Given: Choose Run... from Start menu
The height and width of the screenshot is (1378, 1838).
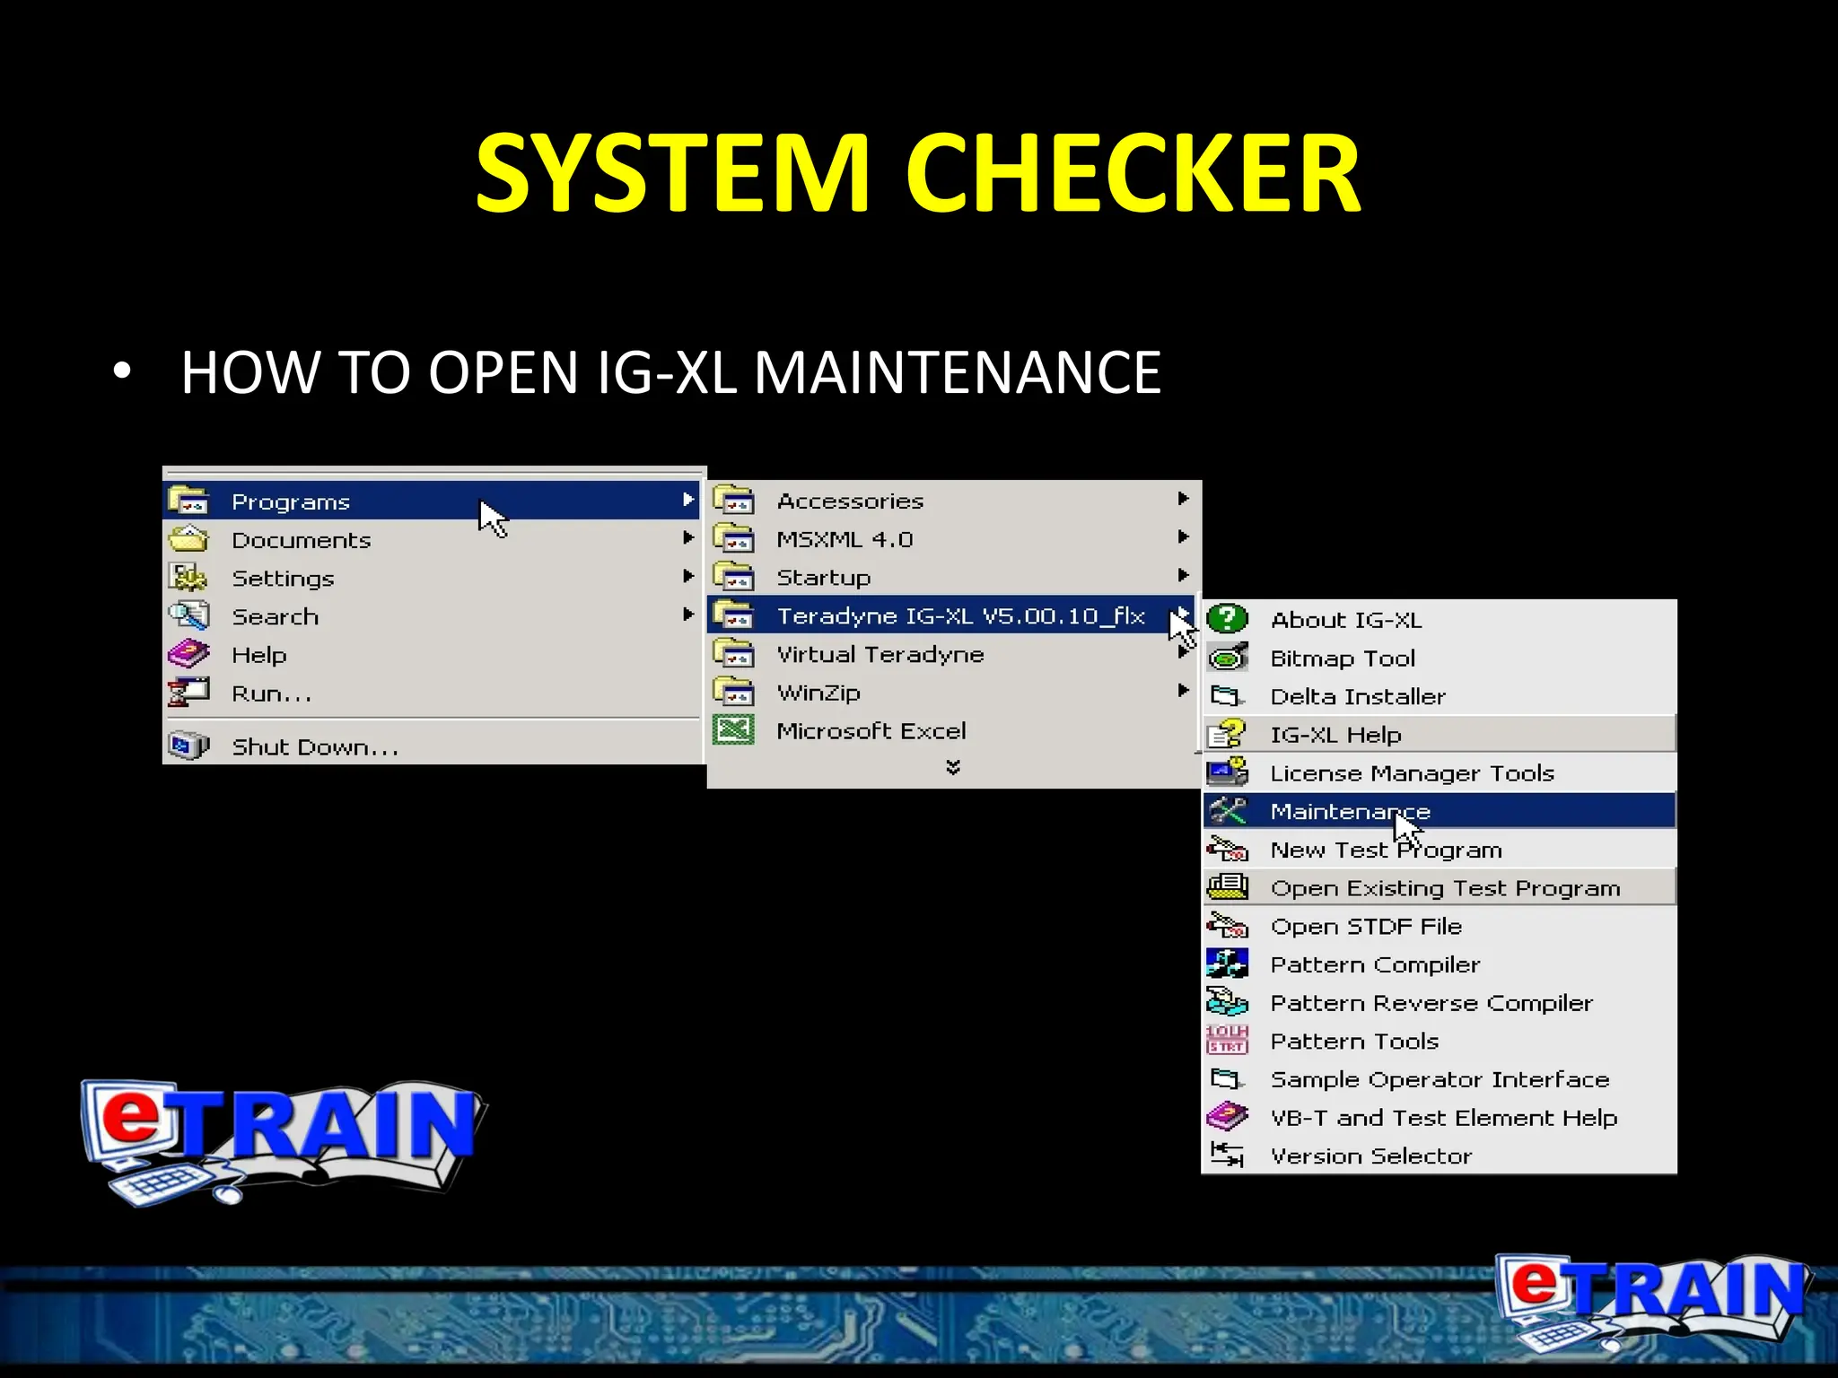Looking at the screenshot, I should pyautogui.click(x=433, y=693).
